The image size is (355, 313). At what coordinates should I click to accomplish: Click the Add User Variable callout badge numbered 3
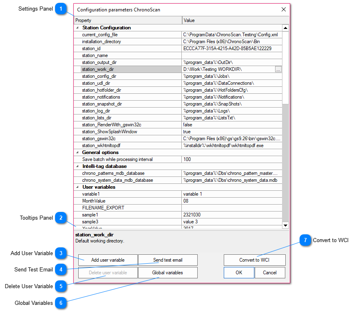(61, 253)
